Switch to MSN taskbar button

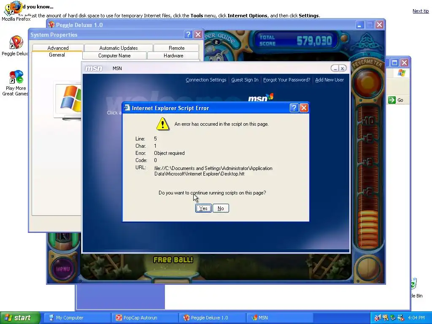pos(279,318)
